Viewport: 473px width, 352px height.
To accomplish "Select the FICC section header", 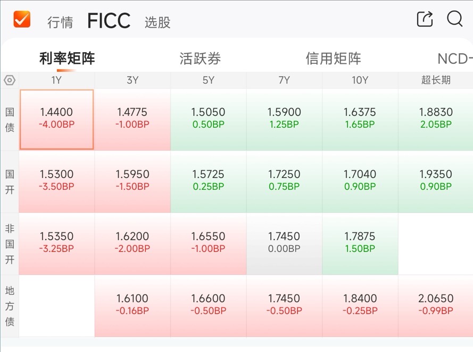I will coord(109,21).
